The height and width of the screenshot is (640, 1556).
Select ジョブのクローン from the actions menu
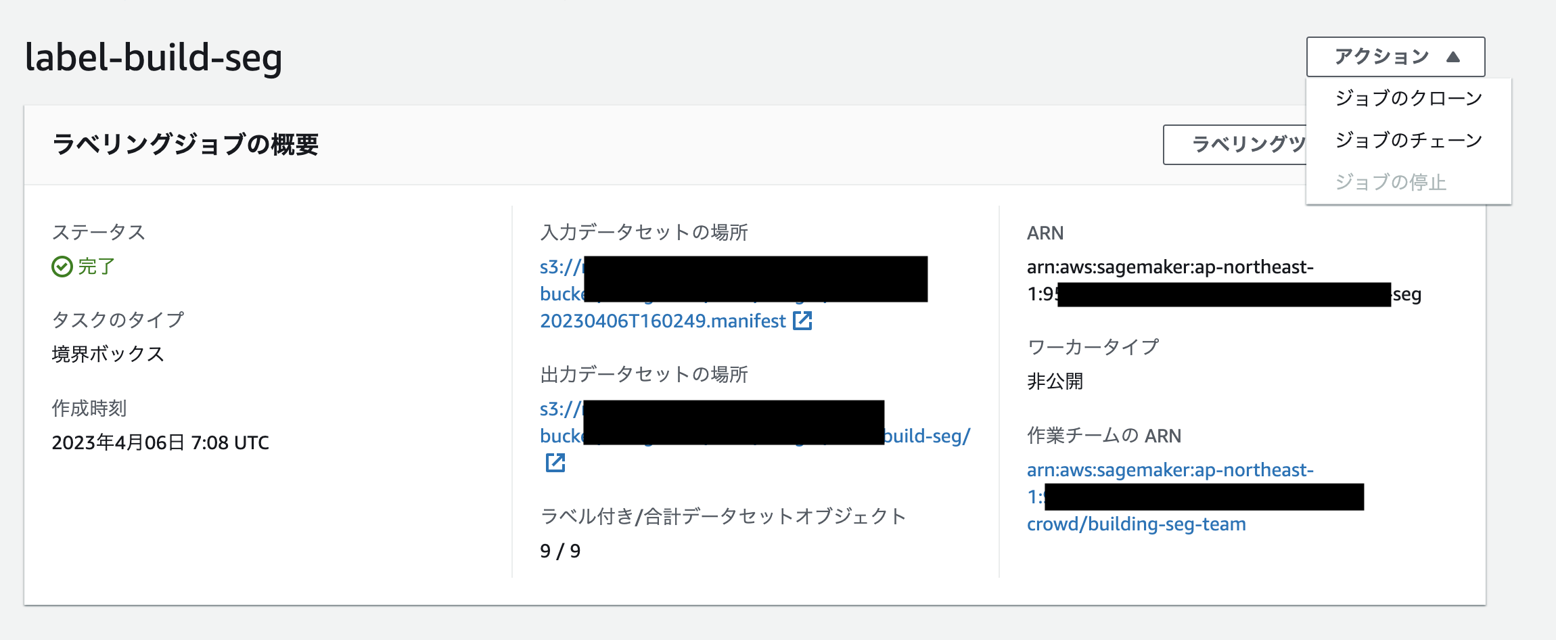pyautogui.click(x=1409, y=98)
